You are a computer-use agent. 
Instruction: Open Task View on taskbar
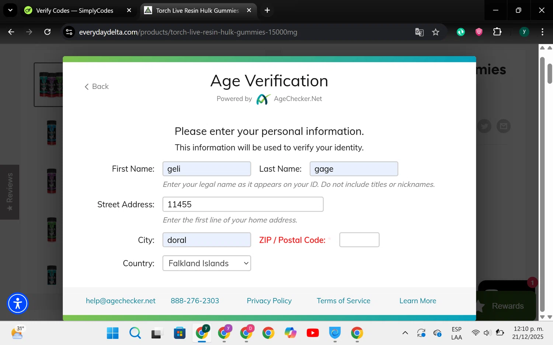157,333
